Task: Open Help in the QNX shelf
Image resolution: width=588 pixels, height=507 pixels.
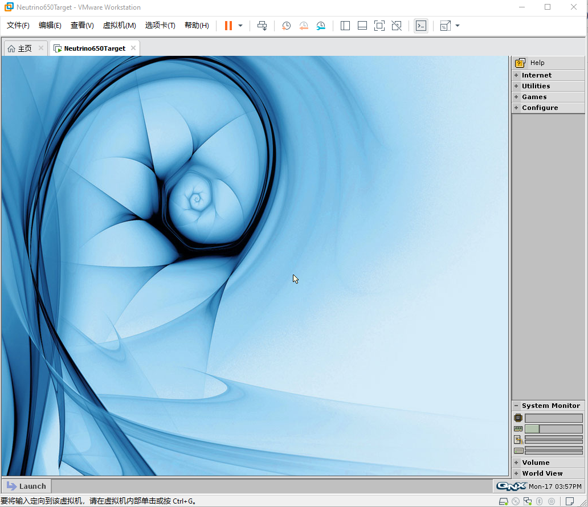Action: coord(548,63)
